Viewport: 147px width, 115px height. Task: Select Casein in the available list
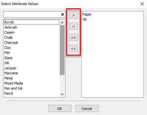click(x=32, y=32)
